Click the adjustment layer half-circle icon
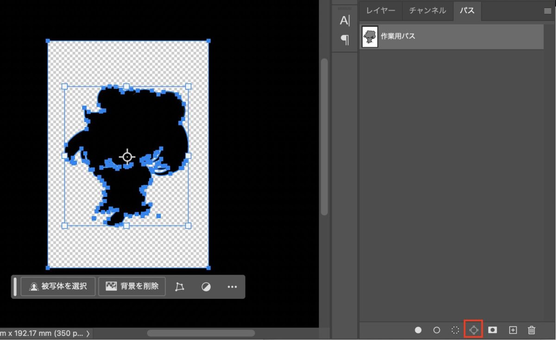The image size is (556, 340). pos(206,287)
